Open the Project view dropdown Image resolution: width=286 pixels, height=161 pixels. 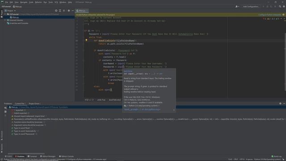[10, 11]
